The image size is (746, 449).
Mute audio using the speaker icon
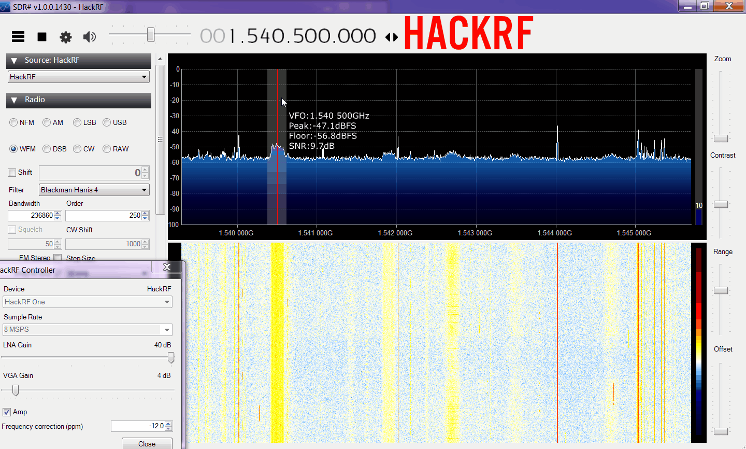90,37
